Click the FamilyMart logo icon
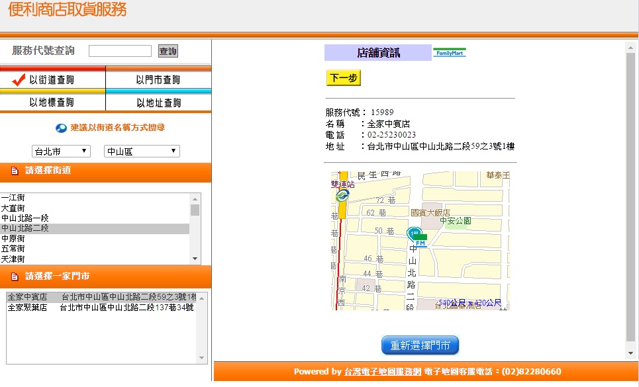The image size is (639, 387). click(x=450, y=53)
